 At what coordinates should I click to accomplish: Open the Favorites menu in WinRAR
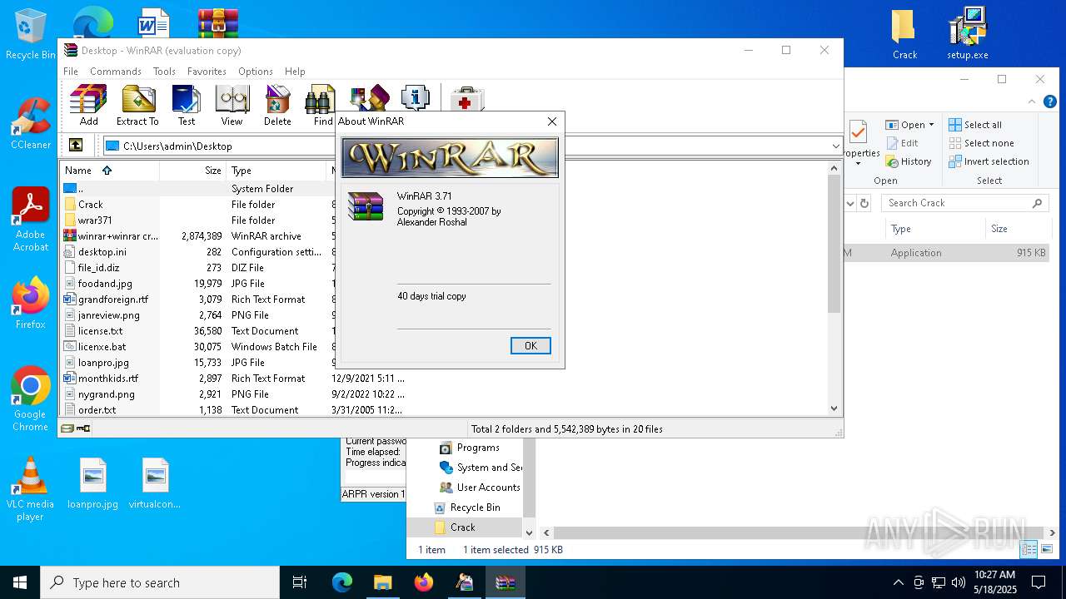pos(207,72)
